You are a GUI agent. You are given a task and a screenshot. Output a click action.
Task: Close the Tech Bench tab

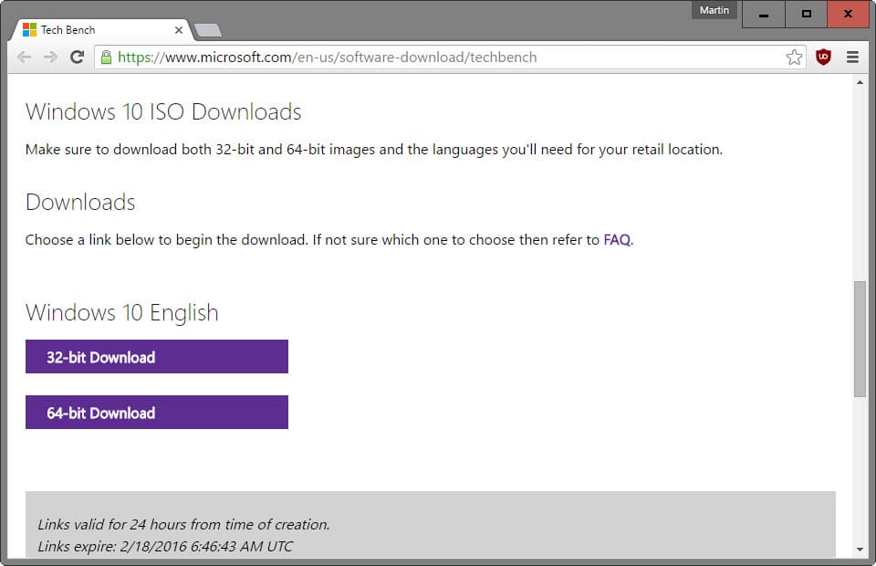[179, 29]
